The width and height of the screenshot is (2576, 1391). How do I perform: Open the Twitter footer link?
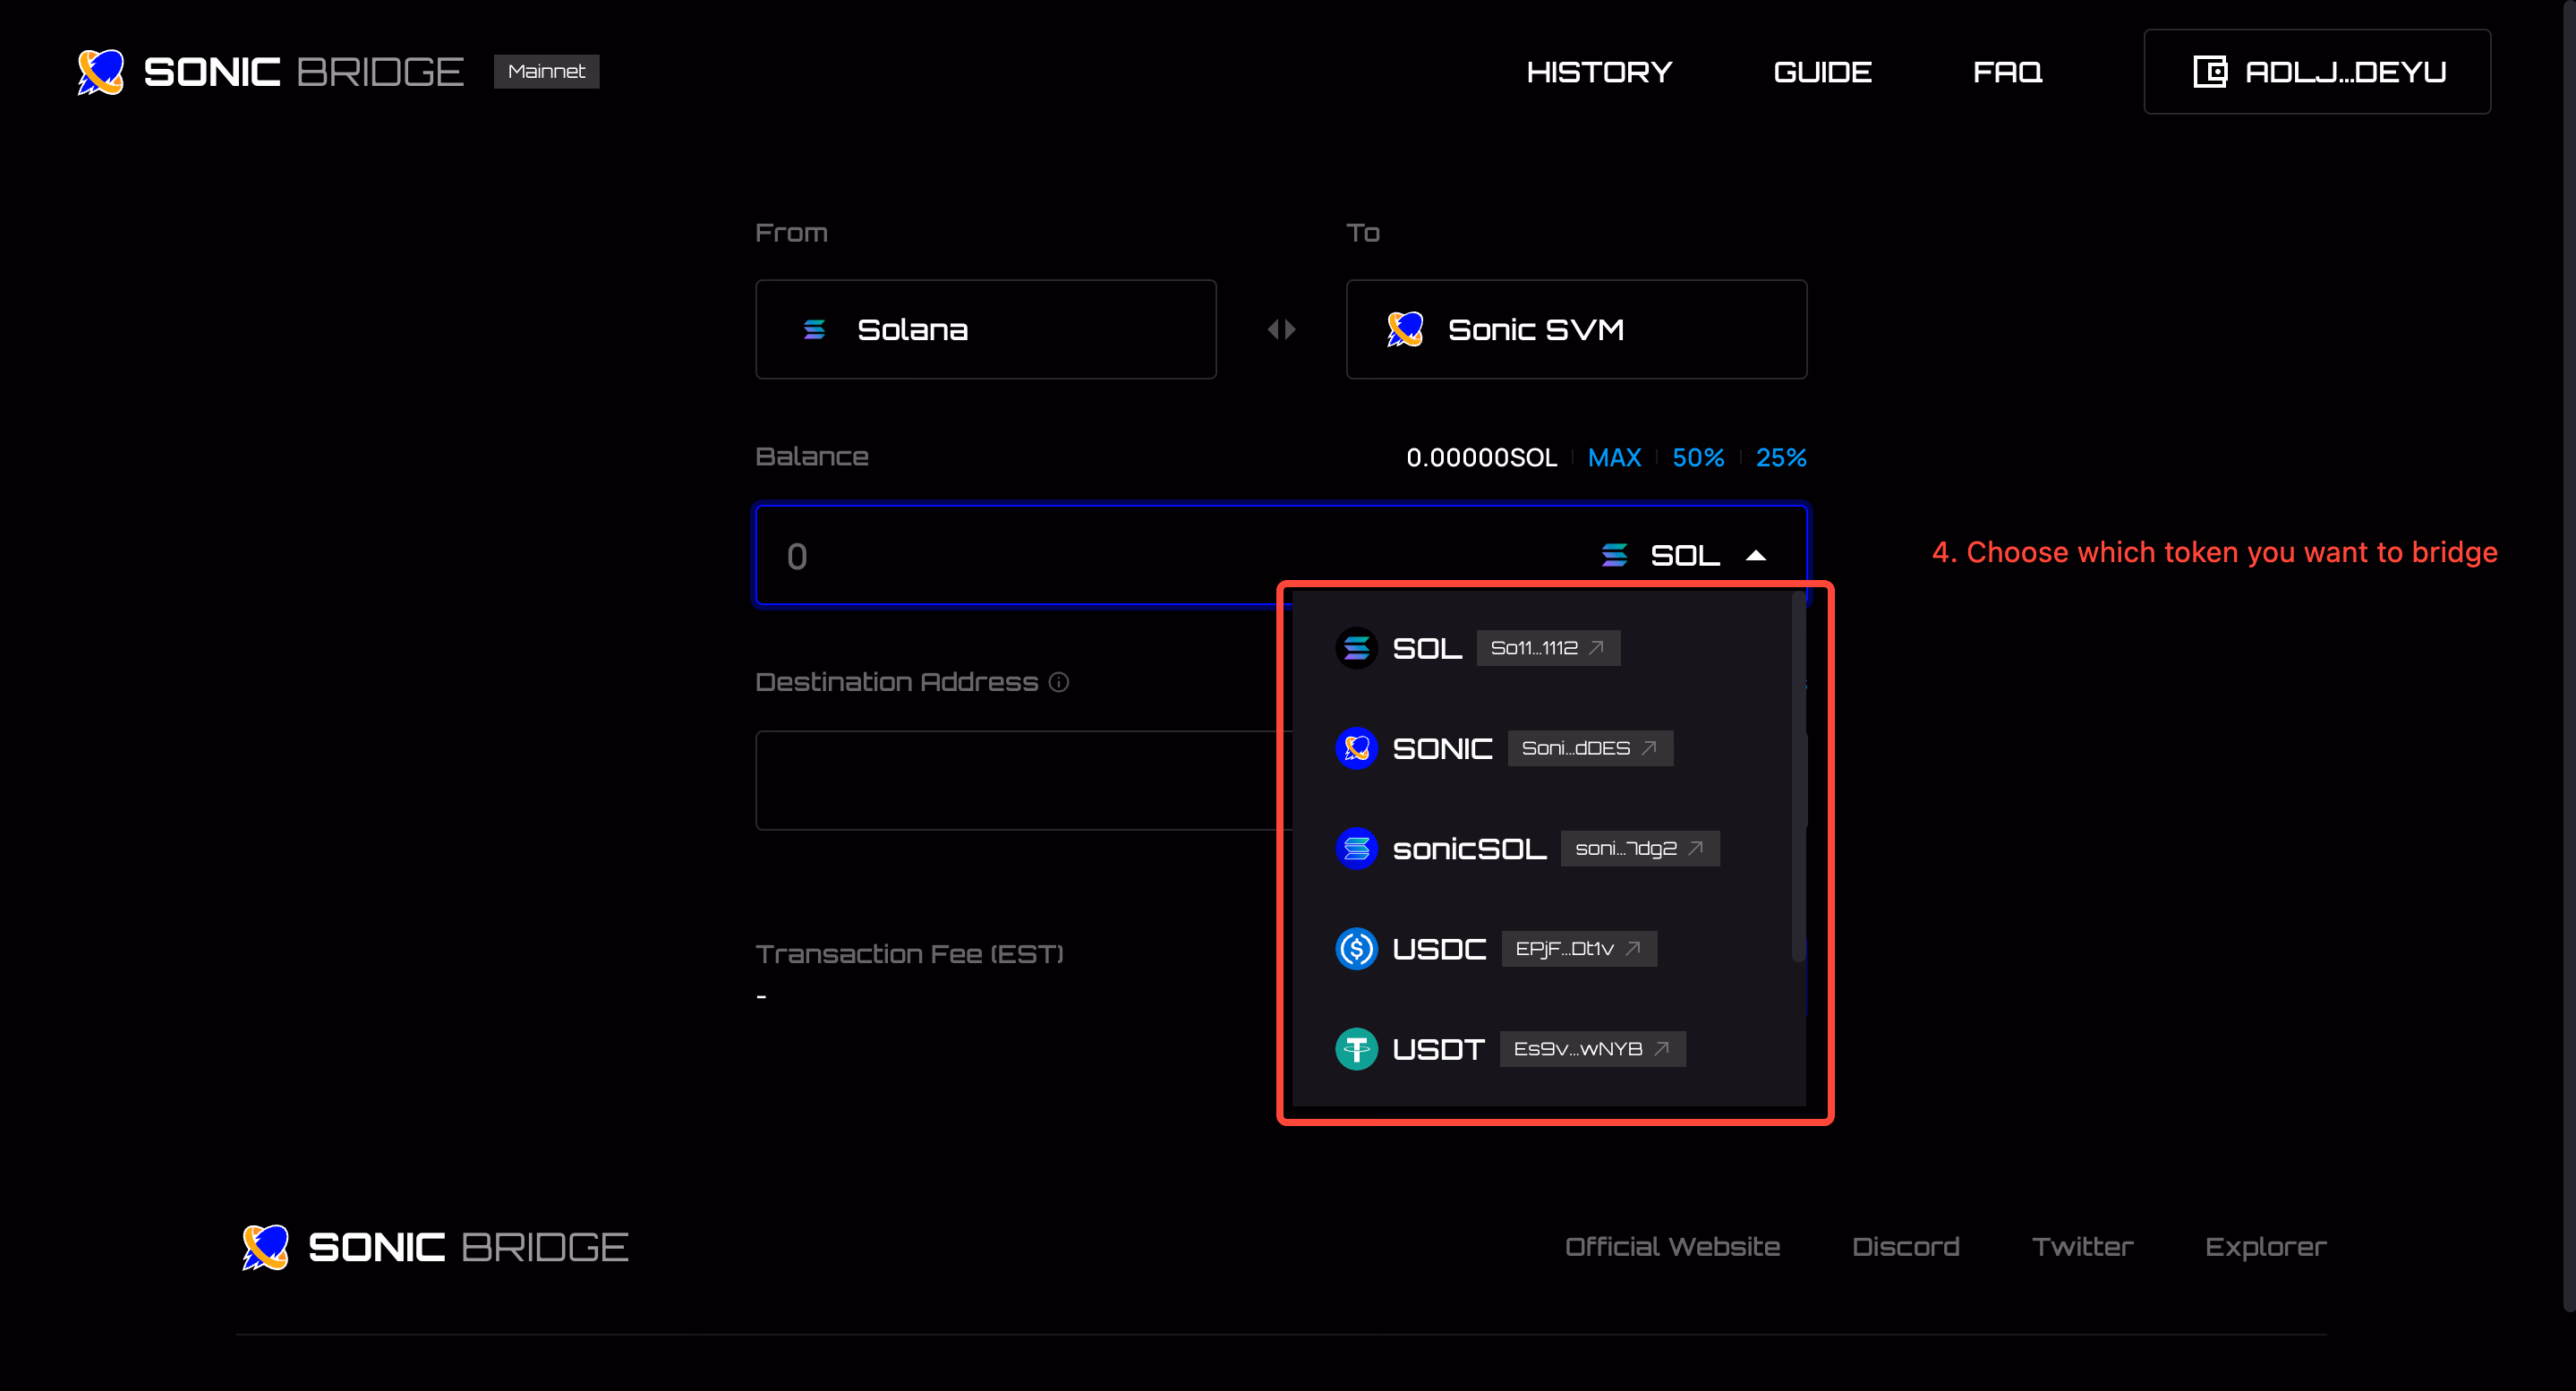point(2082,1247)
